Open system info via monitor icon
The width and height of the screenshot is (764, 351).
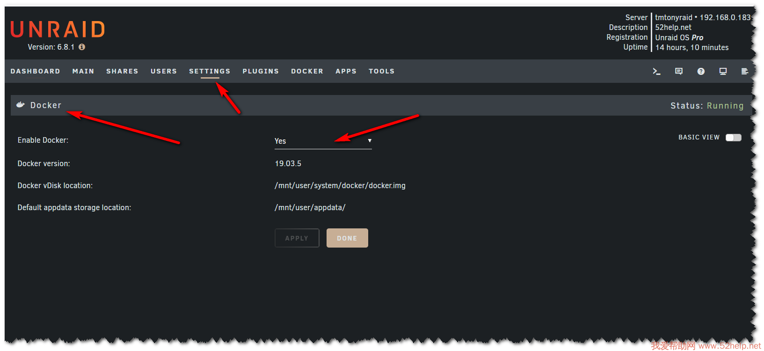tap(723, 72)
